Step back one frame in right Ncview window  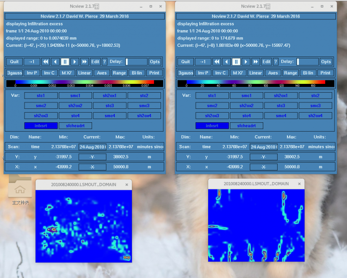click(x=226, y=62)
